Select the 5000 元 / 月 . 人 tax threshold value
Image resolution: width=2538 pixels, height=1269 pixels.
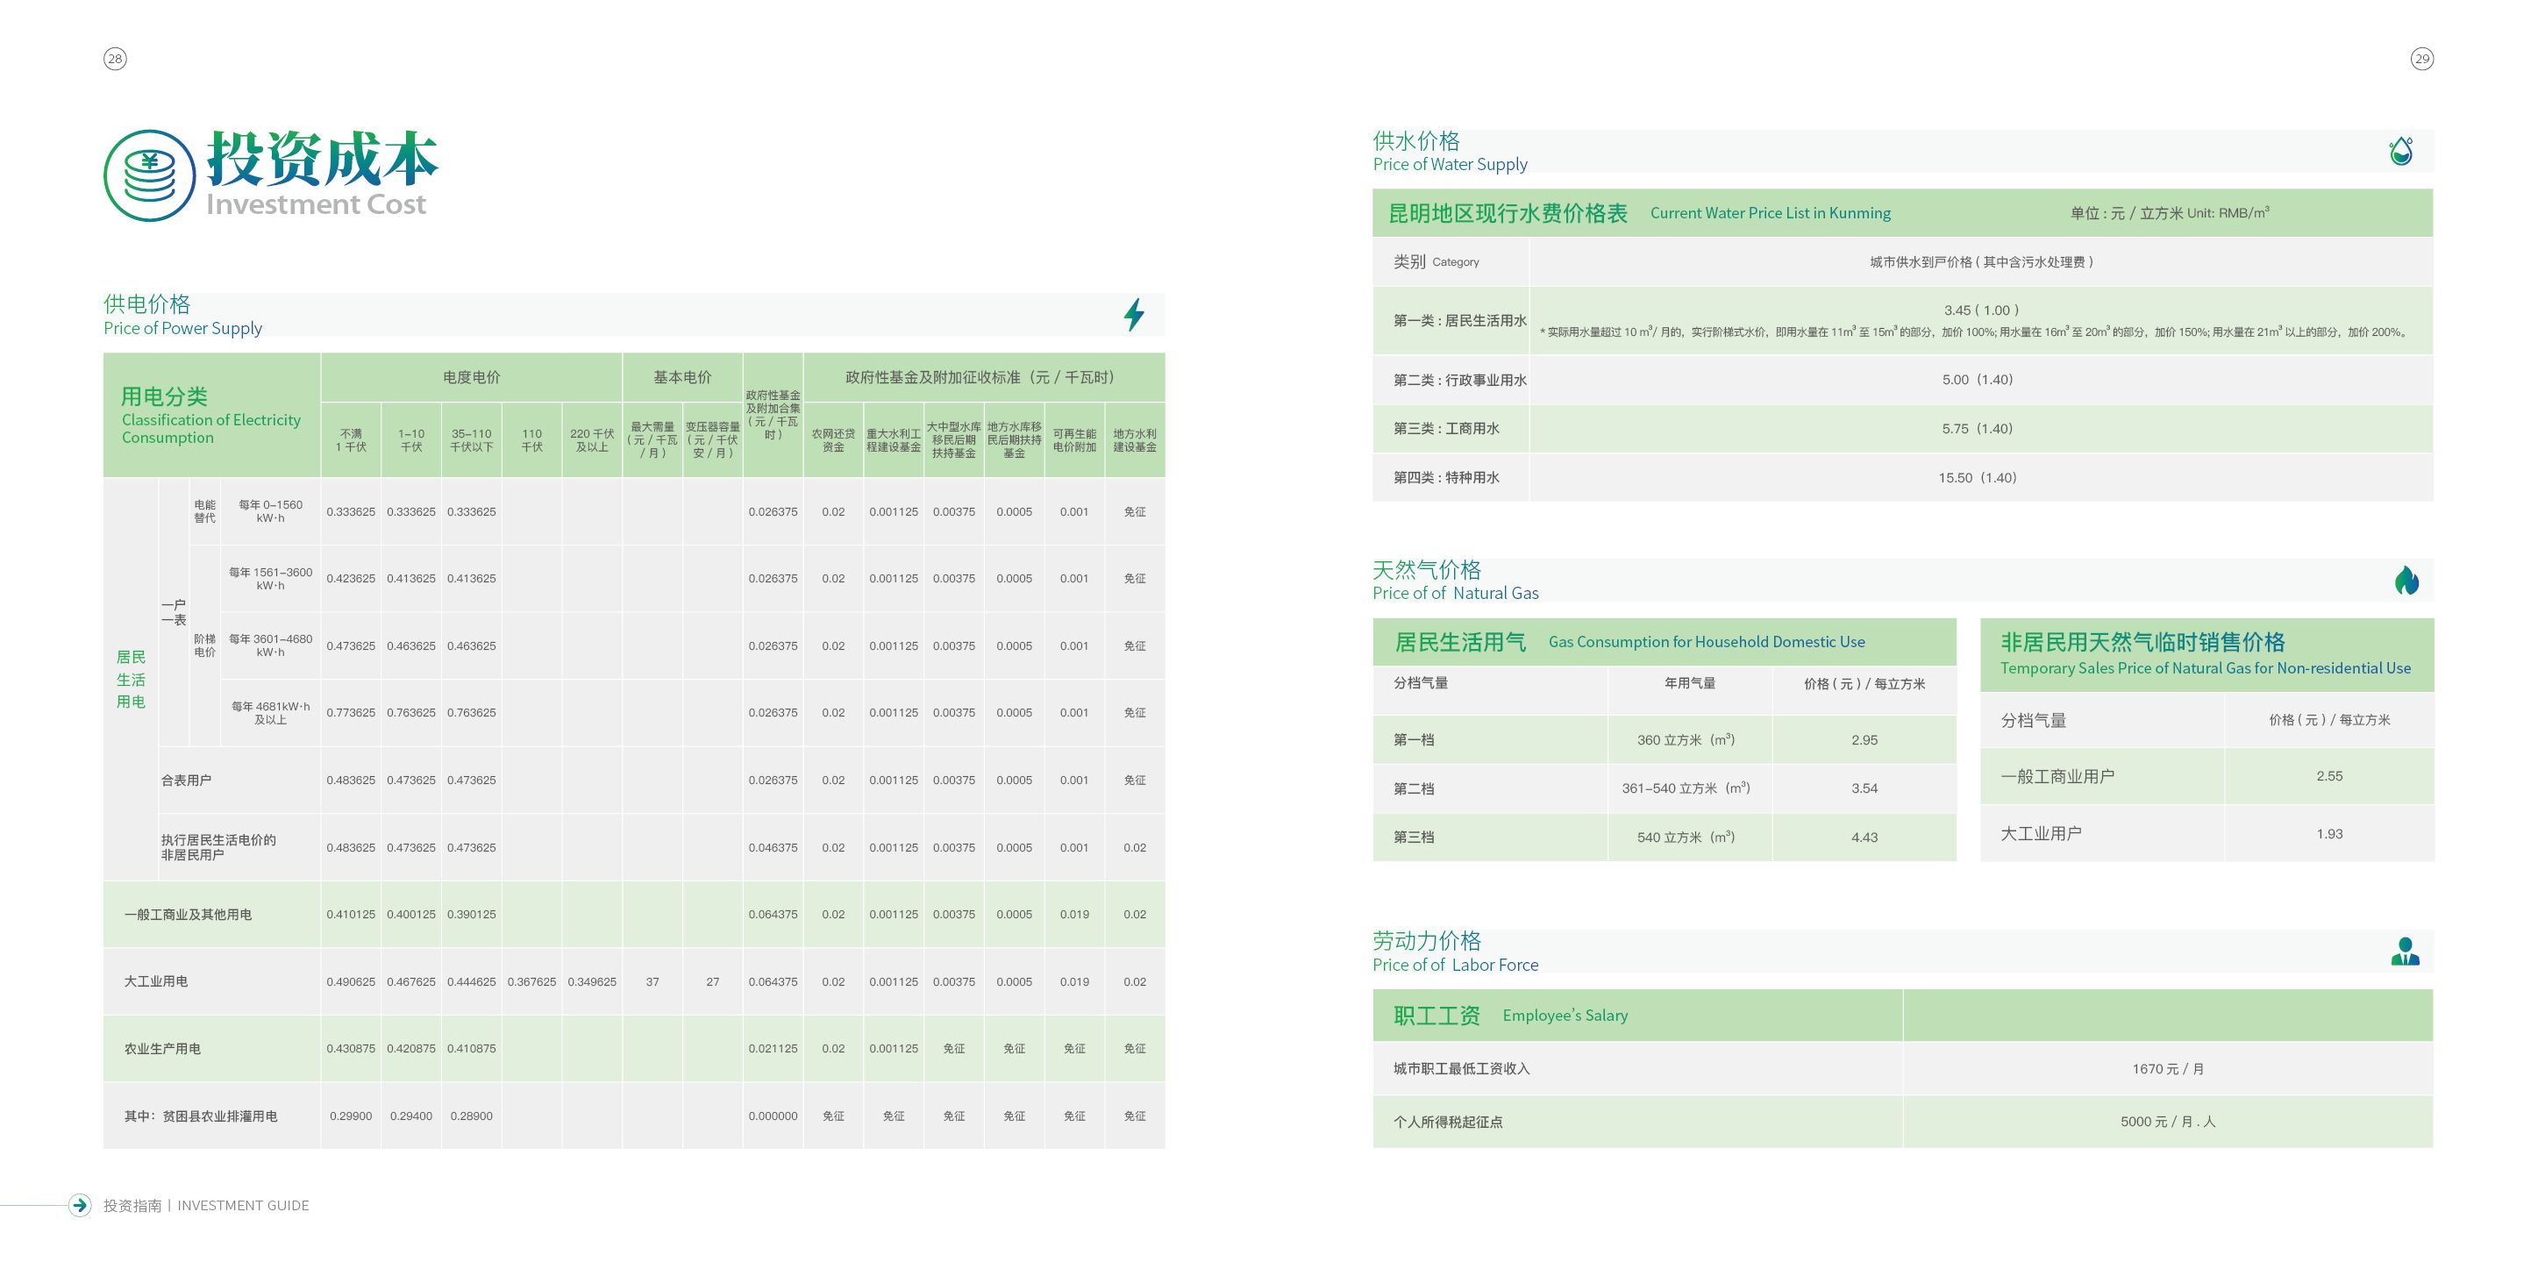coord(2168,1123)
